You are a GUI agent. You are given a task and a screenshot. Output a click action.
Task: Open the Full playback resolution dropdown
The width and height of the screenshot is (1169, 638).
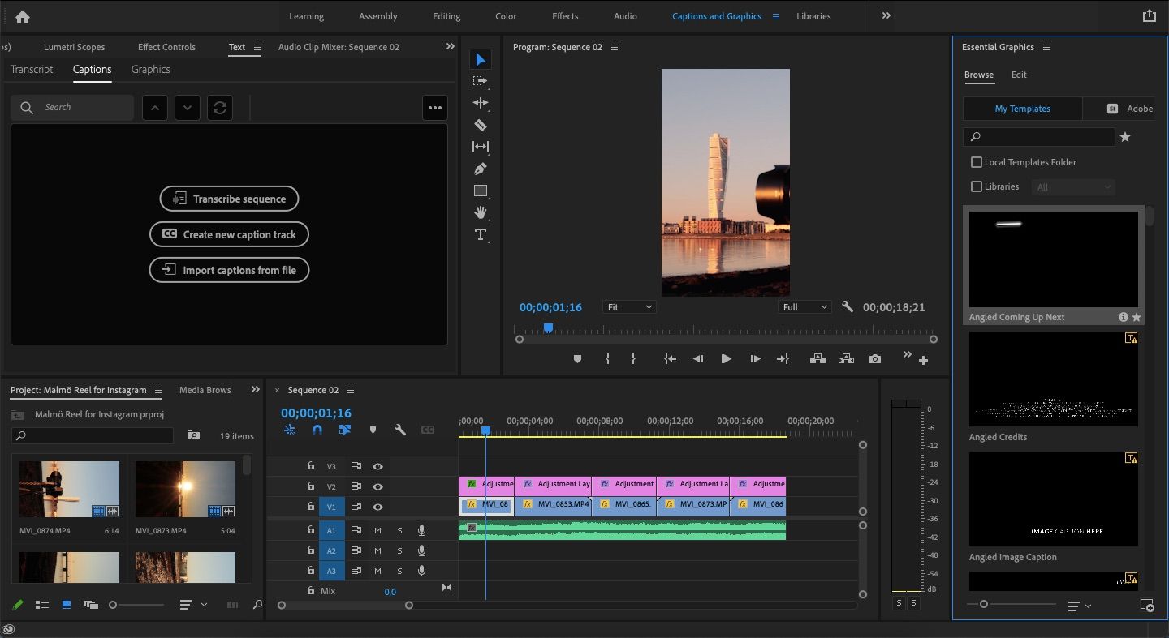pyautogui.click(x=804, y=306)
